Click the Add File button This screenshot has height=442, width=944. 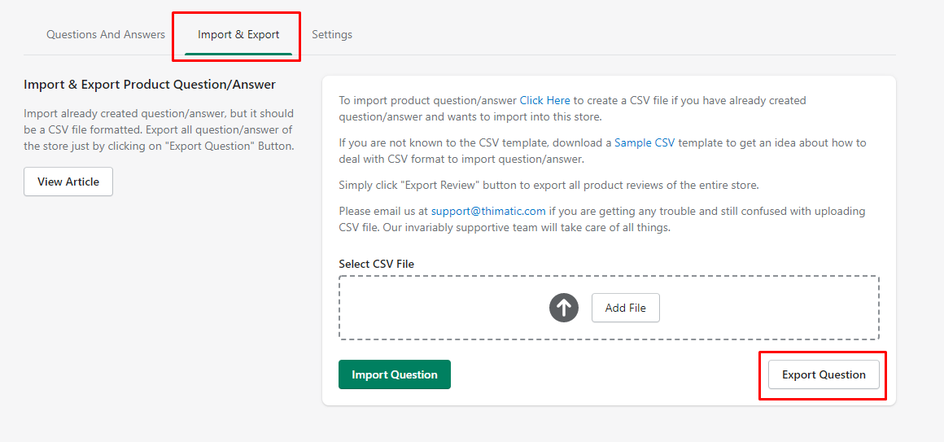coord(626,308)
